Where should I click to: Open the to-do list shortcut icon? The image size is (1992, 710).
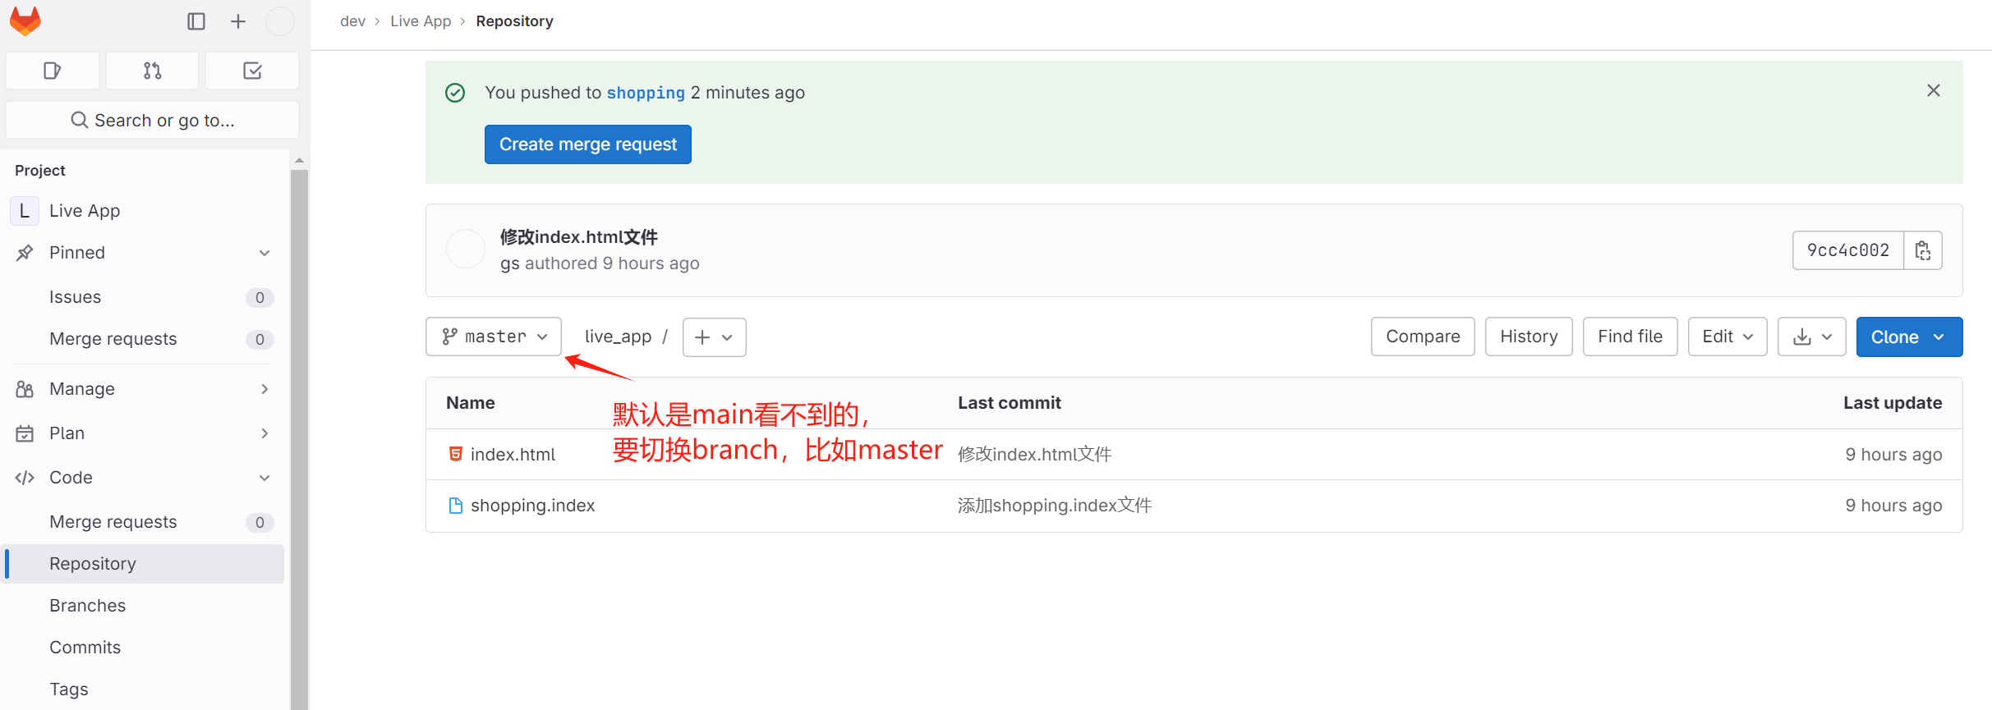pyautogui.click(x=252, y=71)
